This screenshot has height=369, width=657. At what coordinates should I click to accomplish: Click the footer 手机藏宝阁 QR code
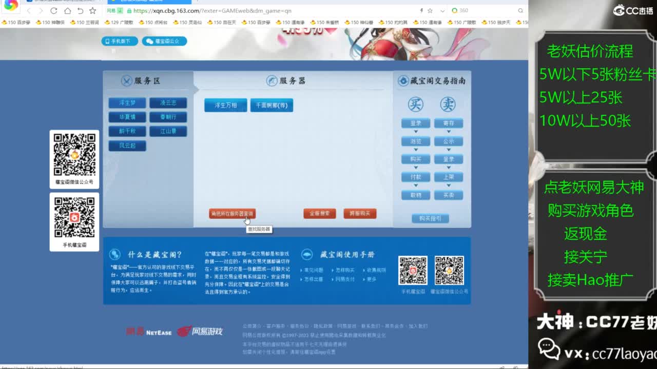tap(413, 271)
